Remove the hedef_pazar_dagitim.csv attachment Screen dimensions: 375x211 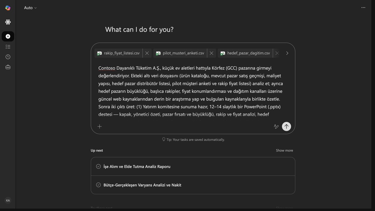277,53
